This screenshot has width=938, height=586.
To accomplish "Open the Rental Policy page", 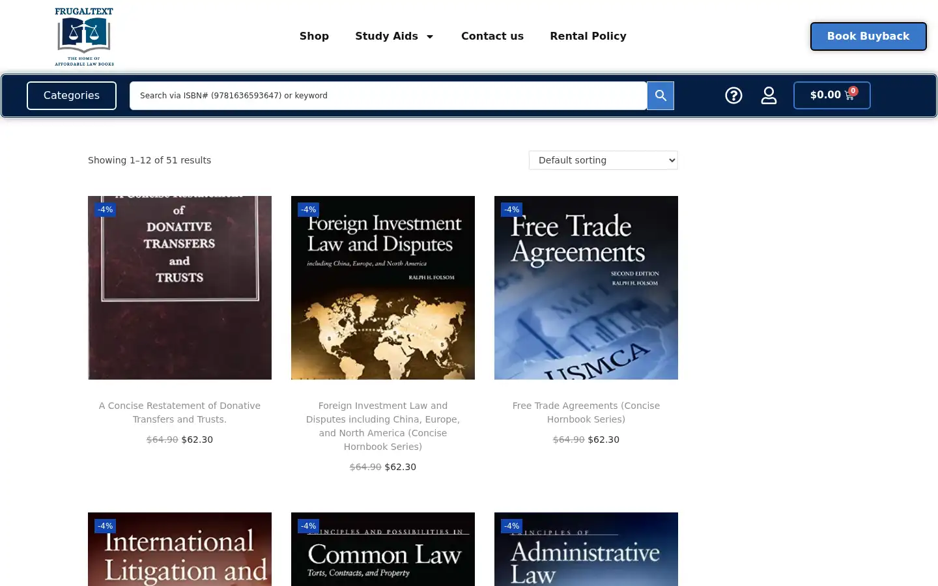I will [588, 36].
